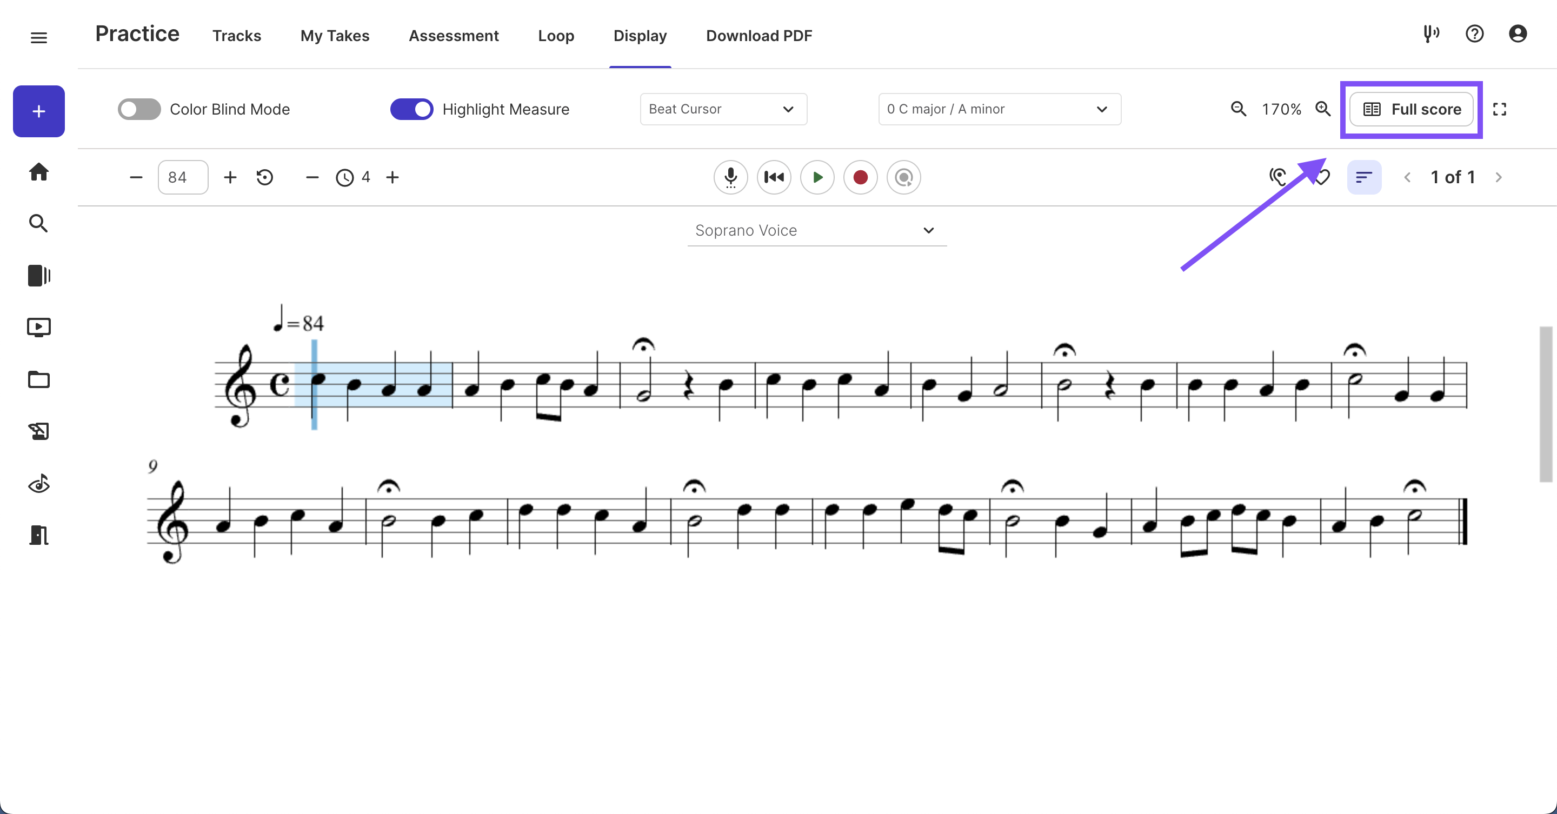This screenshot has height=814, width=1557.
Task: Toggle the highlighted lines layout button
Action: coord(1363,177)
